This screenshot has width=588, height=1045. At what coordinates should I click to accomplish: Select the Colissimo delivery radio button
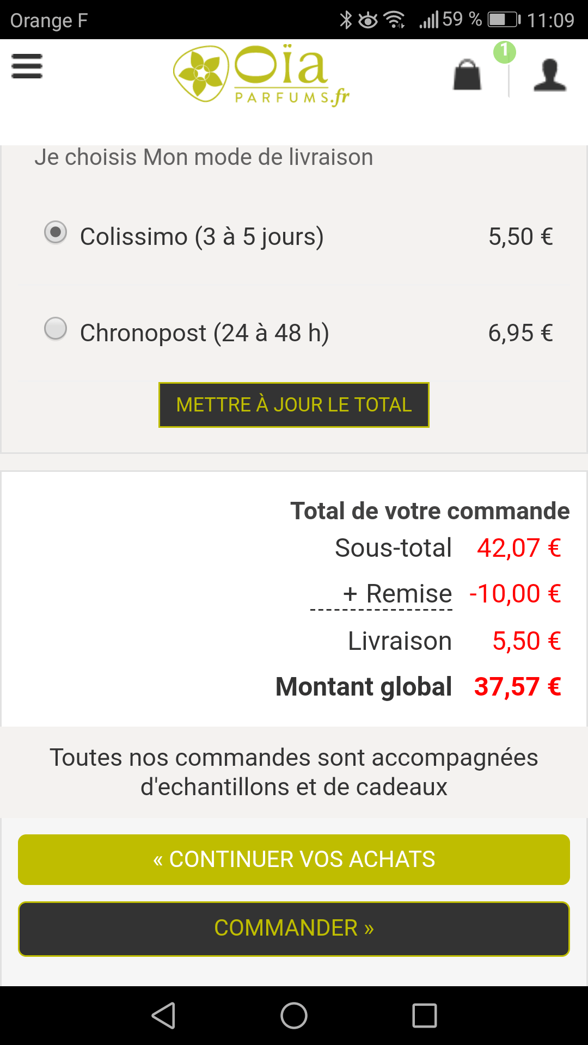point(56,232)
